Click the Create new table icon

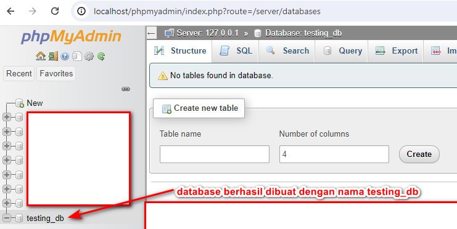[167, 109]
